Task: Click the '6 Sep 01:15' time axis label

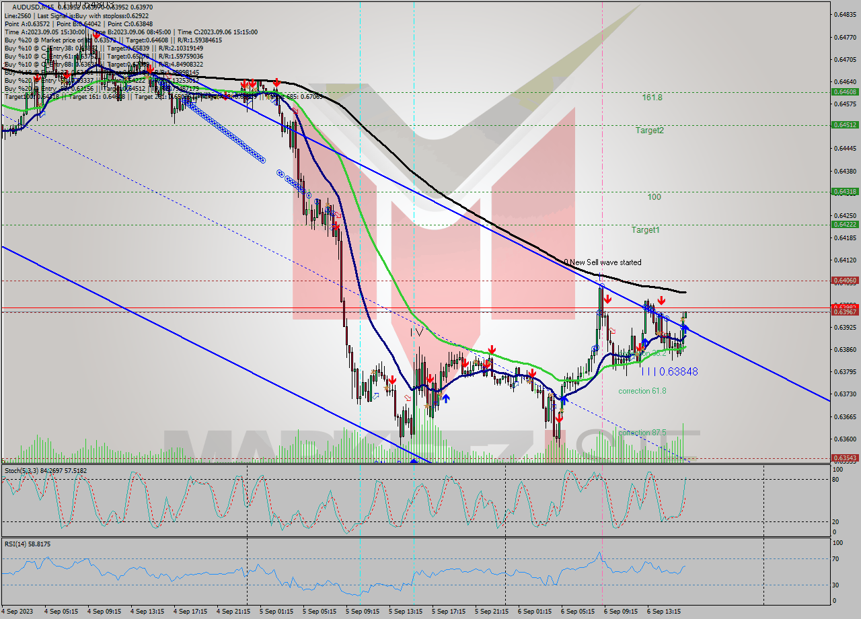Action: [535, 612]
